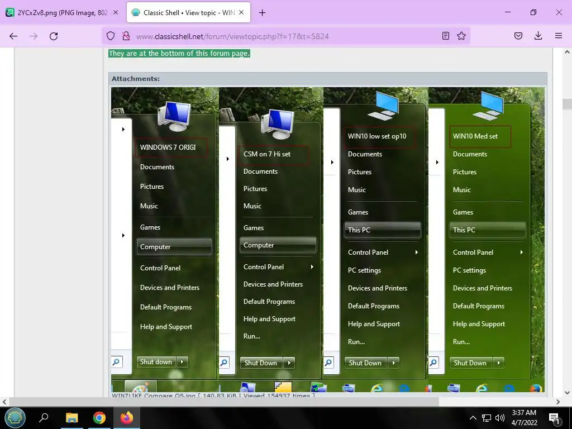
Task: Click the greyed forward navigation arrow
Action: [34, 36]
